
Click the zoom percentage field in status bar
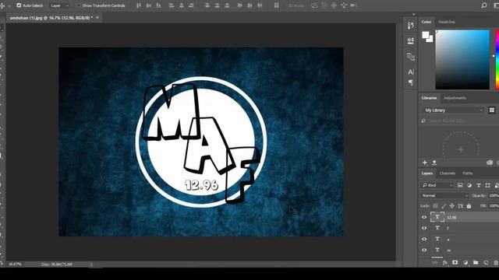(15, 264)
